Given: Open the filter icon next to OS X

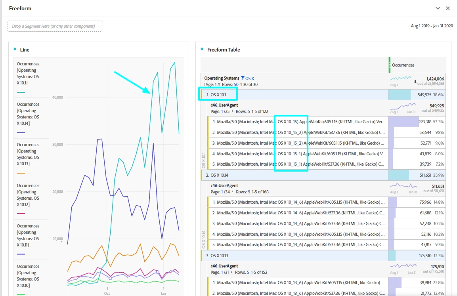Looking at the screenshot, I should (x=243, y=78).
